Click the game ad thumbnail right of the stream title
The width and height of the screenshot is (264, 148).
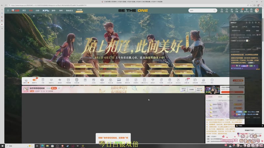[213, 90]
